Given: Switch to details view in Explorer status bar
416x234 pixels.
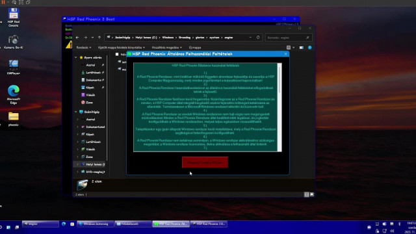Looking at the screenshot, I should 306,194.
